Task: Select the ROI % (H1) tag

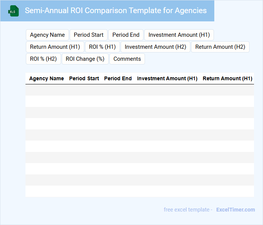Action: point(102,47)
